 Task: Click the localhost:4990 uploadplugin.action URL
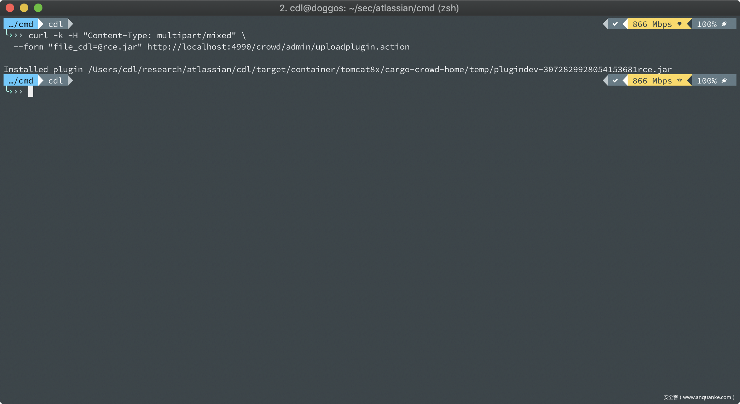(x=278, y=47)
